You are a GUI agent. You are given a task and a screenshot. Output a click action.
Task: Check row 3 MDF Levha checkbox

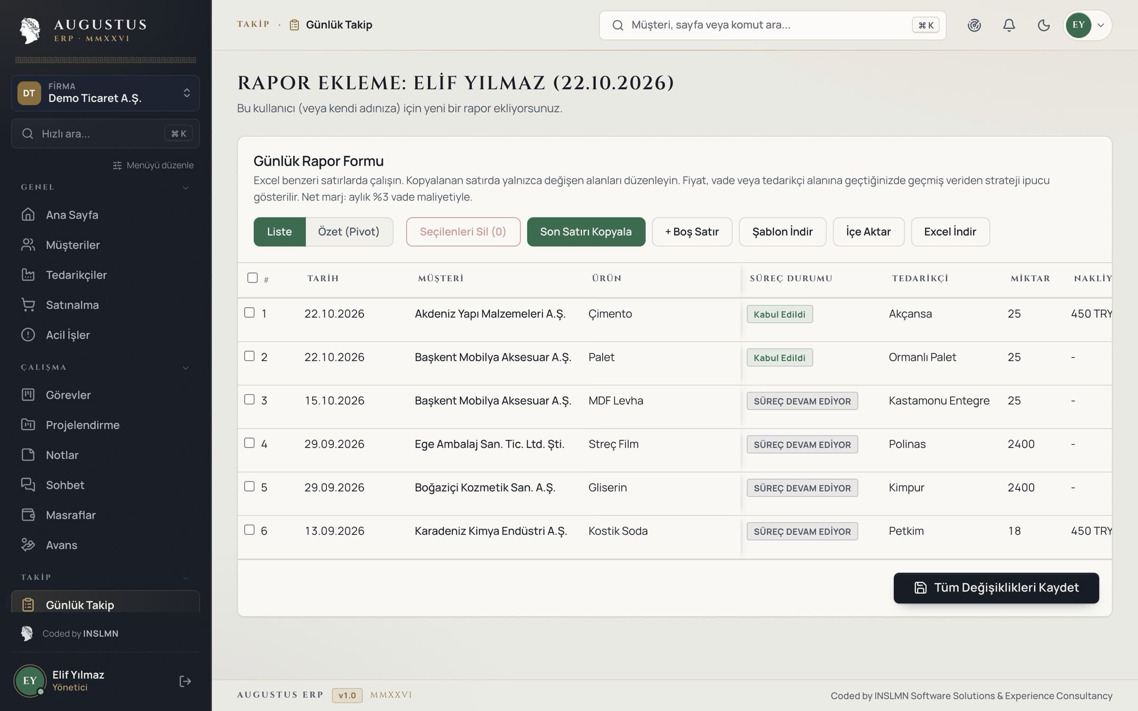click(x=249, y=400)
